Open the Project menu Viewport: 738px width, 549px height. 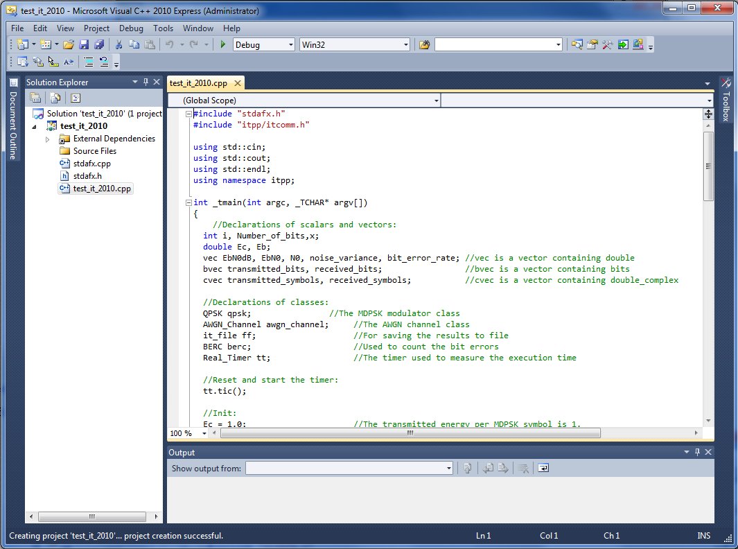[x=96, y=28]
